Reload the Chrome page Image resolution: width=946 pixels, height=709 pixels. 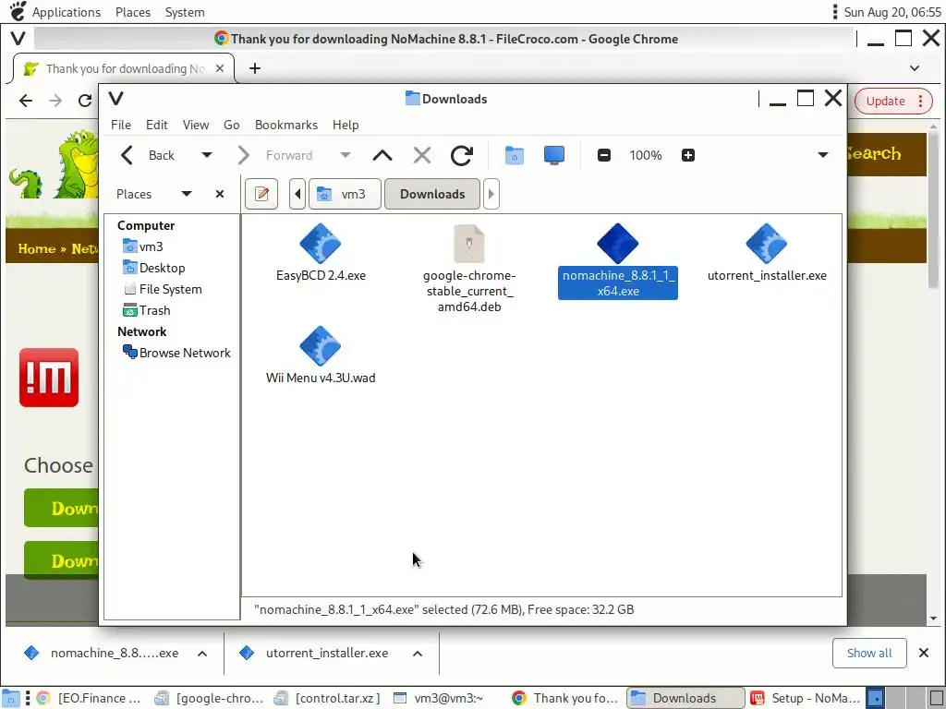pos(85,101)
